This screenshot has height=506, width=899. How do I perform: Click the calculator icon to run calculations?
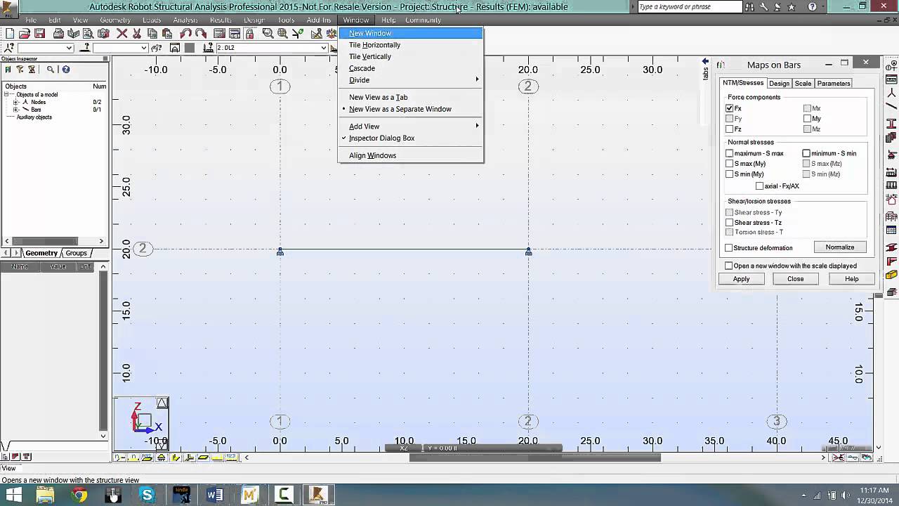[219, 33]
